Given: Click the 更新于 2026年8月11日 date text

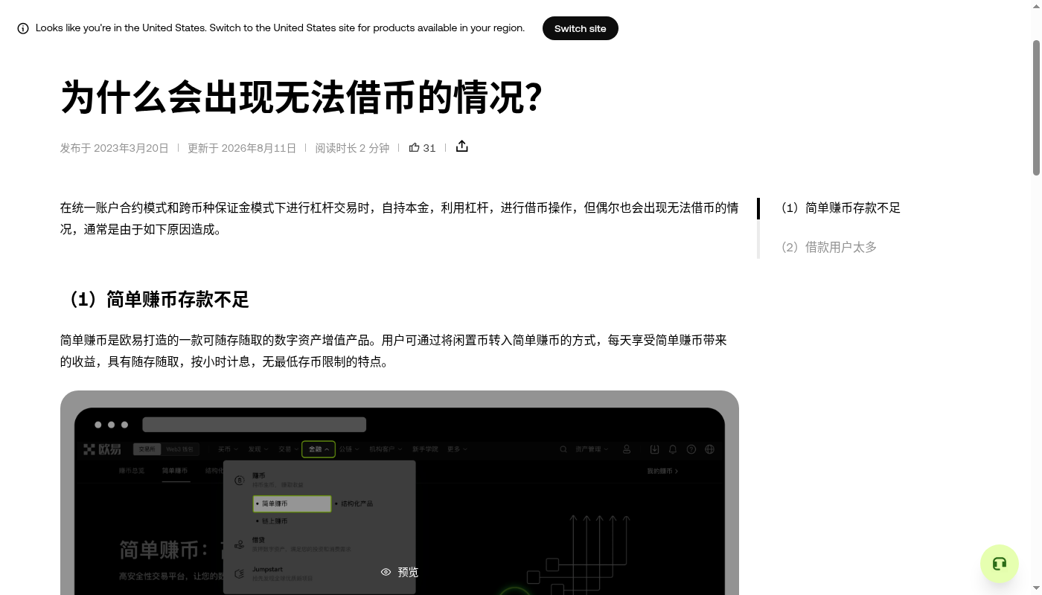Looking at the screenshot, I should click(x=242, y=148).
